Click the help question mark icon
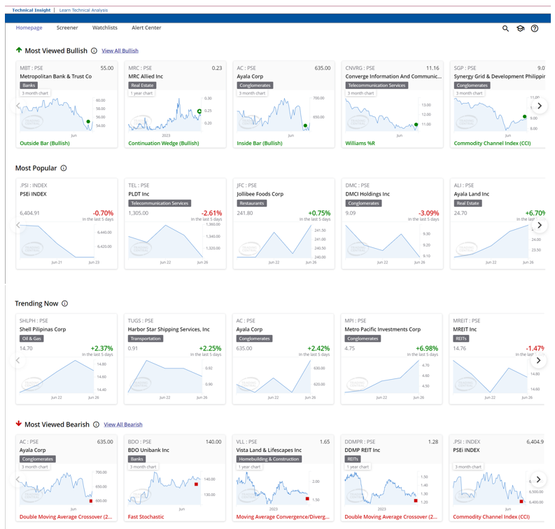The height and width of the screenshot is (529, 555). coord(535,28)
